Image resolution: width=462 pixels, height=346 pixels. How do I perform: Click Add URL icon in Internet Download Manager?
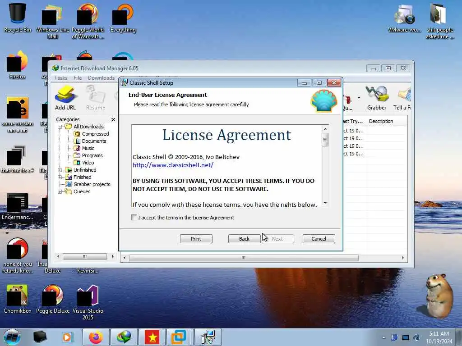[65, 98]
